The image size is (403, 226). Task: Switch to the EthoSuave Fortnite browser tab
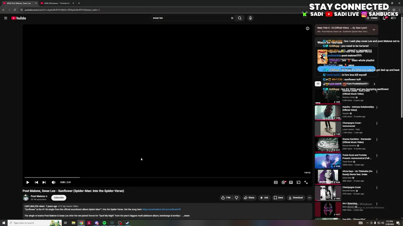(x=57, y=3)
